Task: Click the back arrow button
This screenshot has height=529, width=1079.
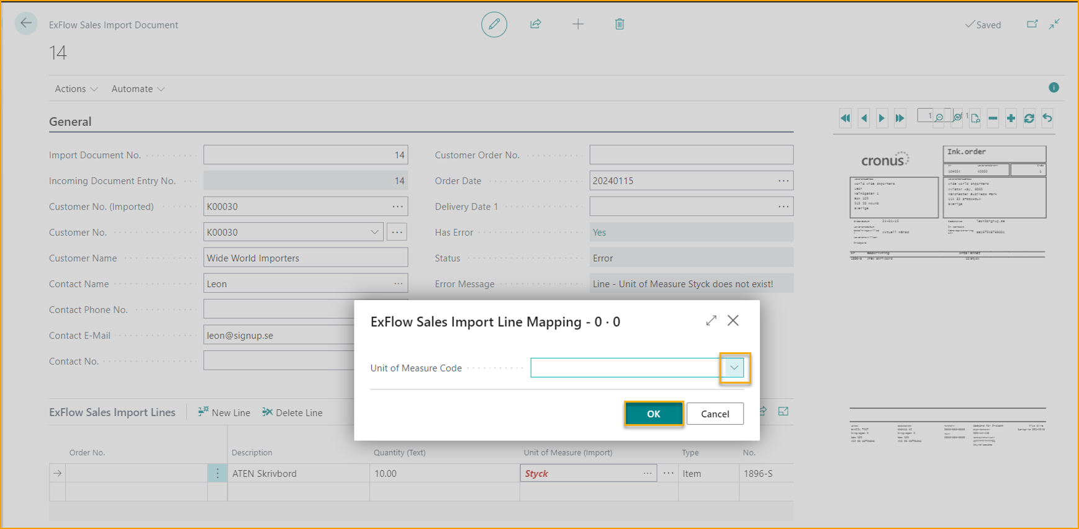Action: (x=26, y=24)
